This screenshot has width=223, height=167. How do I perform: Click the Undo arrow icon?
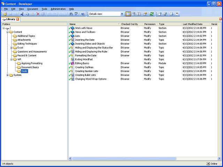(49, 14)
